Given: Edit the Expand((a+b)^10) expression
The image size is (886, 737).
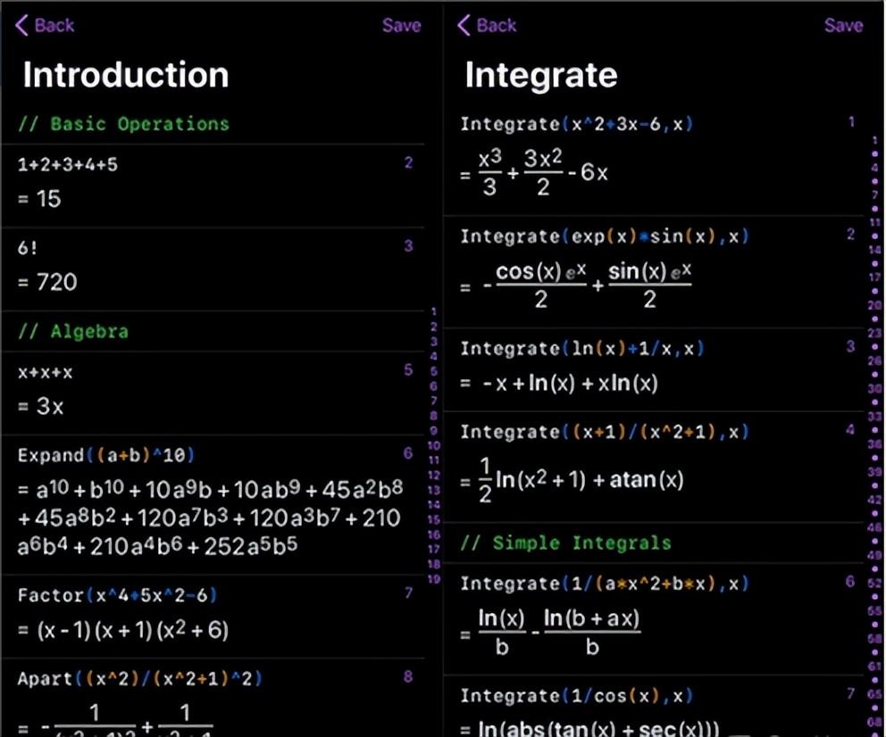Looking at the screenshot, I should point(106,455).
